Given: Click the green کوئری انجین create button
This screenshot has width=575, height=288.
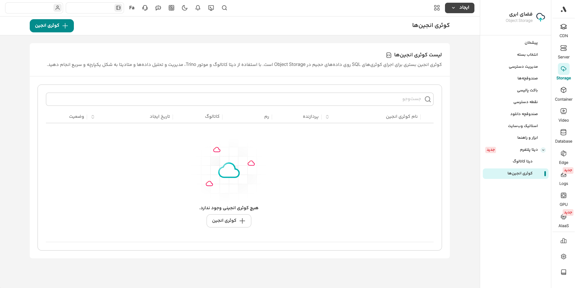Looking at the screenshot, I should [52, 26].
